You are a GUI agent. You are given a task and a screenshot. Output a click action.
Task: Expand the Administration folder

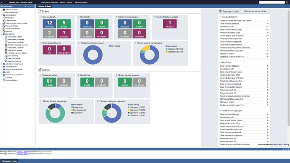click(x=2, y=15)
